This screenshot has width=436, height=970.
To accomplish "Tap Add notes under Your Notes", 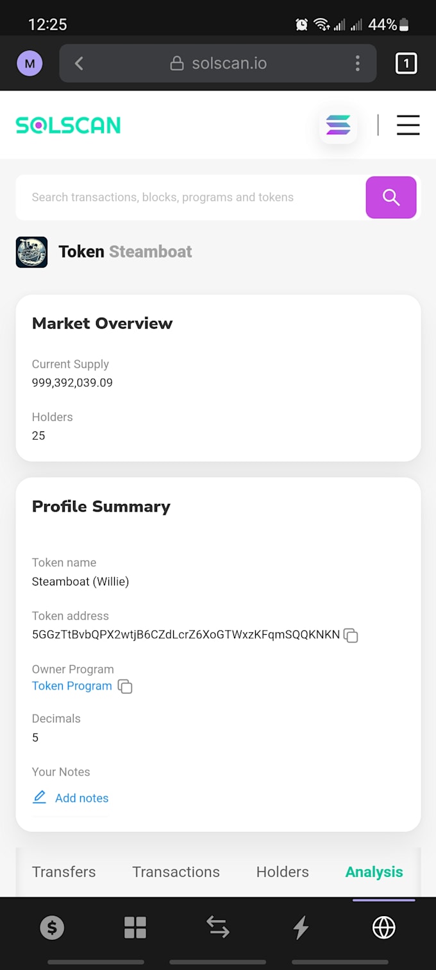I will 82,798.
